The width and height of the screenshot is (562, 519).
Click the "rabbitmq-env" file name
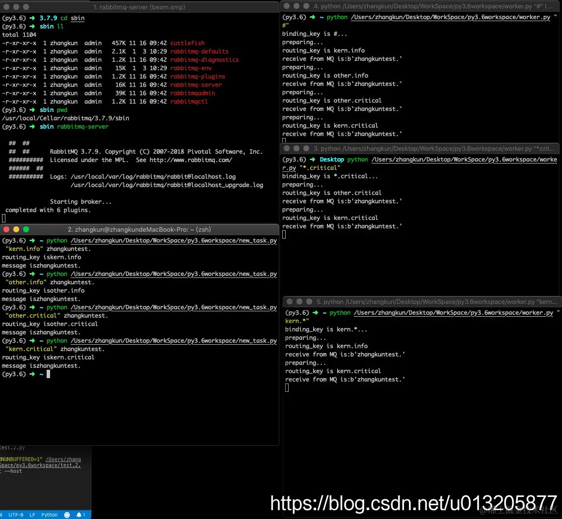(x=191, y=68)
